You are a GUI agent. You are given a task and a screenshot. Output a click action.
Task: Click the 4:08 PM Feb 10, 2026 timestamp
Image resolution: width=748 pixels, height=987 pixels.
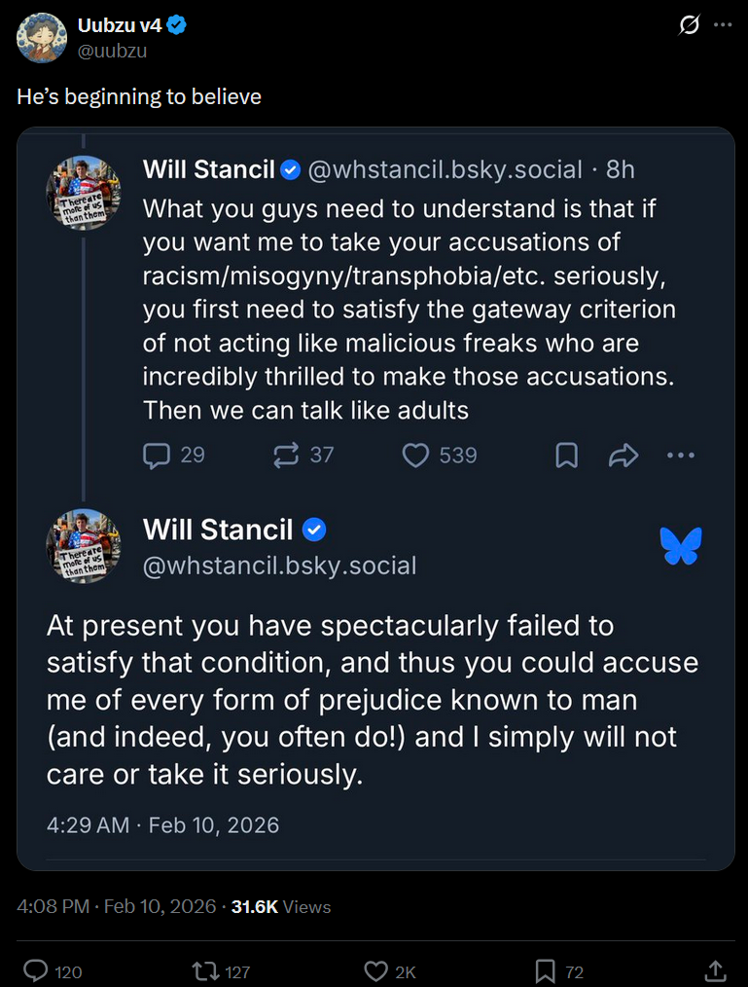117,906
